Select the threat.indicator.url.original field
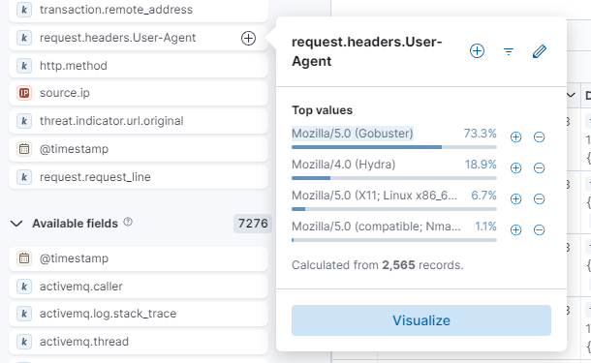This screenshot has width=591, height=363. (139, 121)
